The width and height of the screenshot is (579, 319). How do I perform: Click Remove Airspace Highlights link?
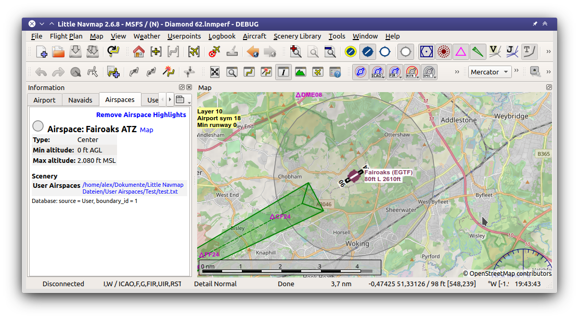click(141, 115)
